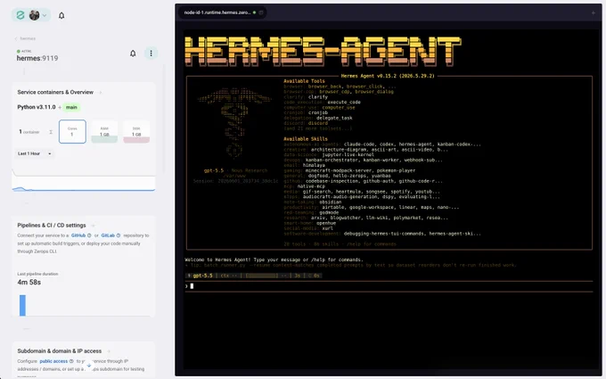Click the Hermes Agent v0.15.2 version title
The height and width of the screenshot is (379, 606).
(x=388, y=76)
